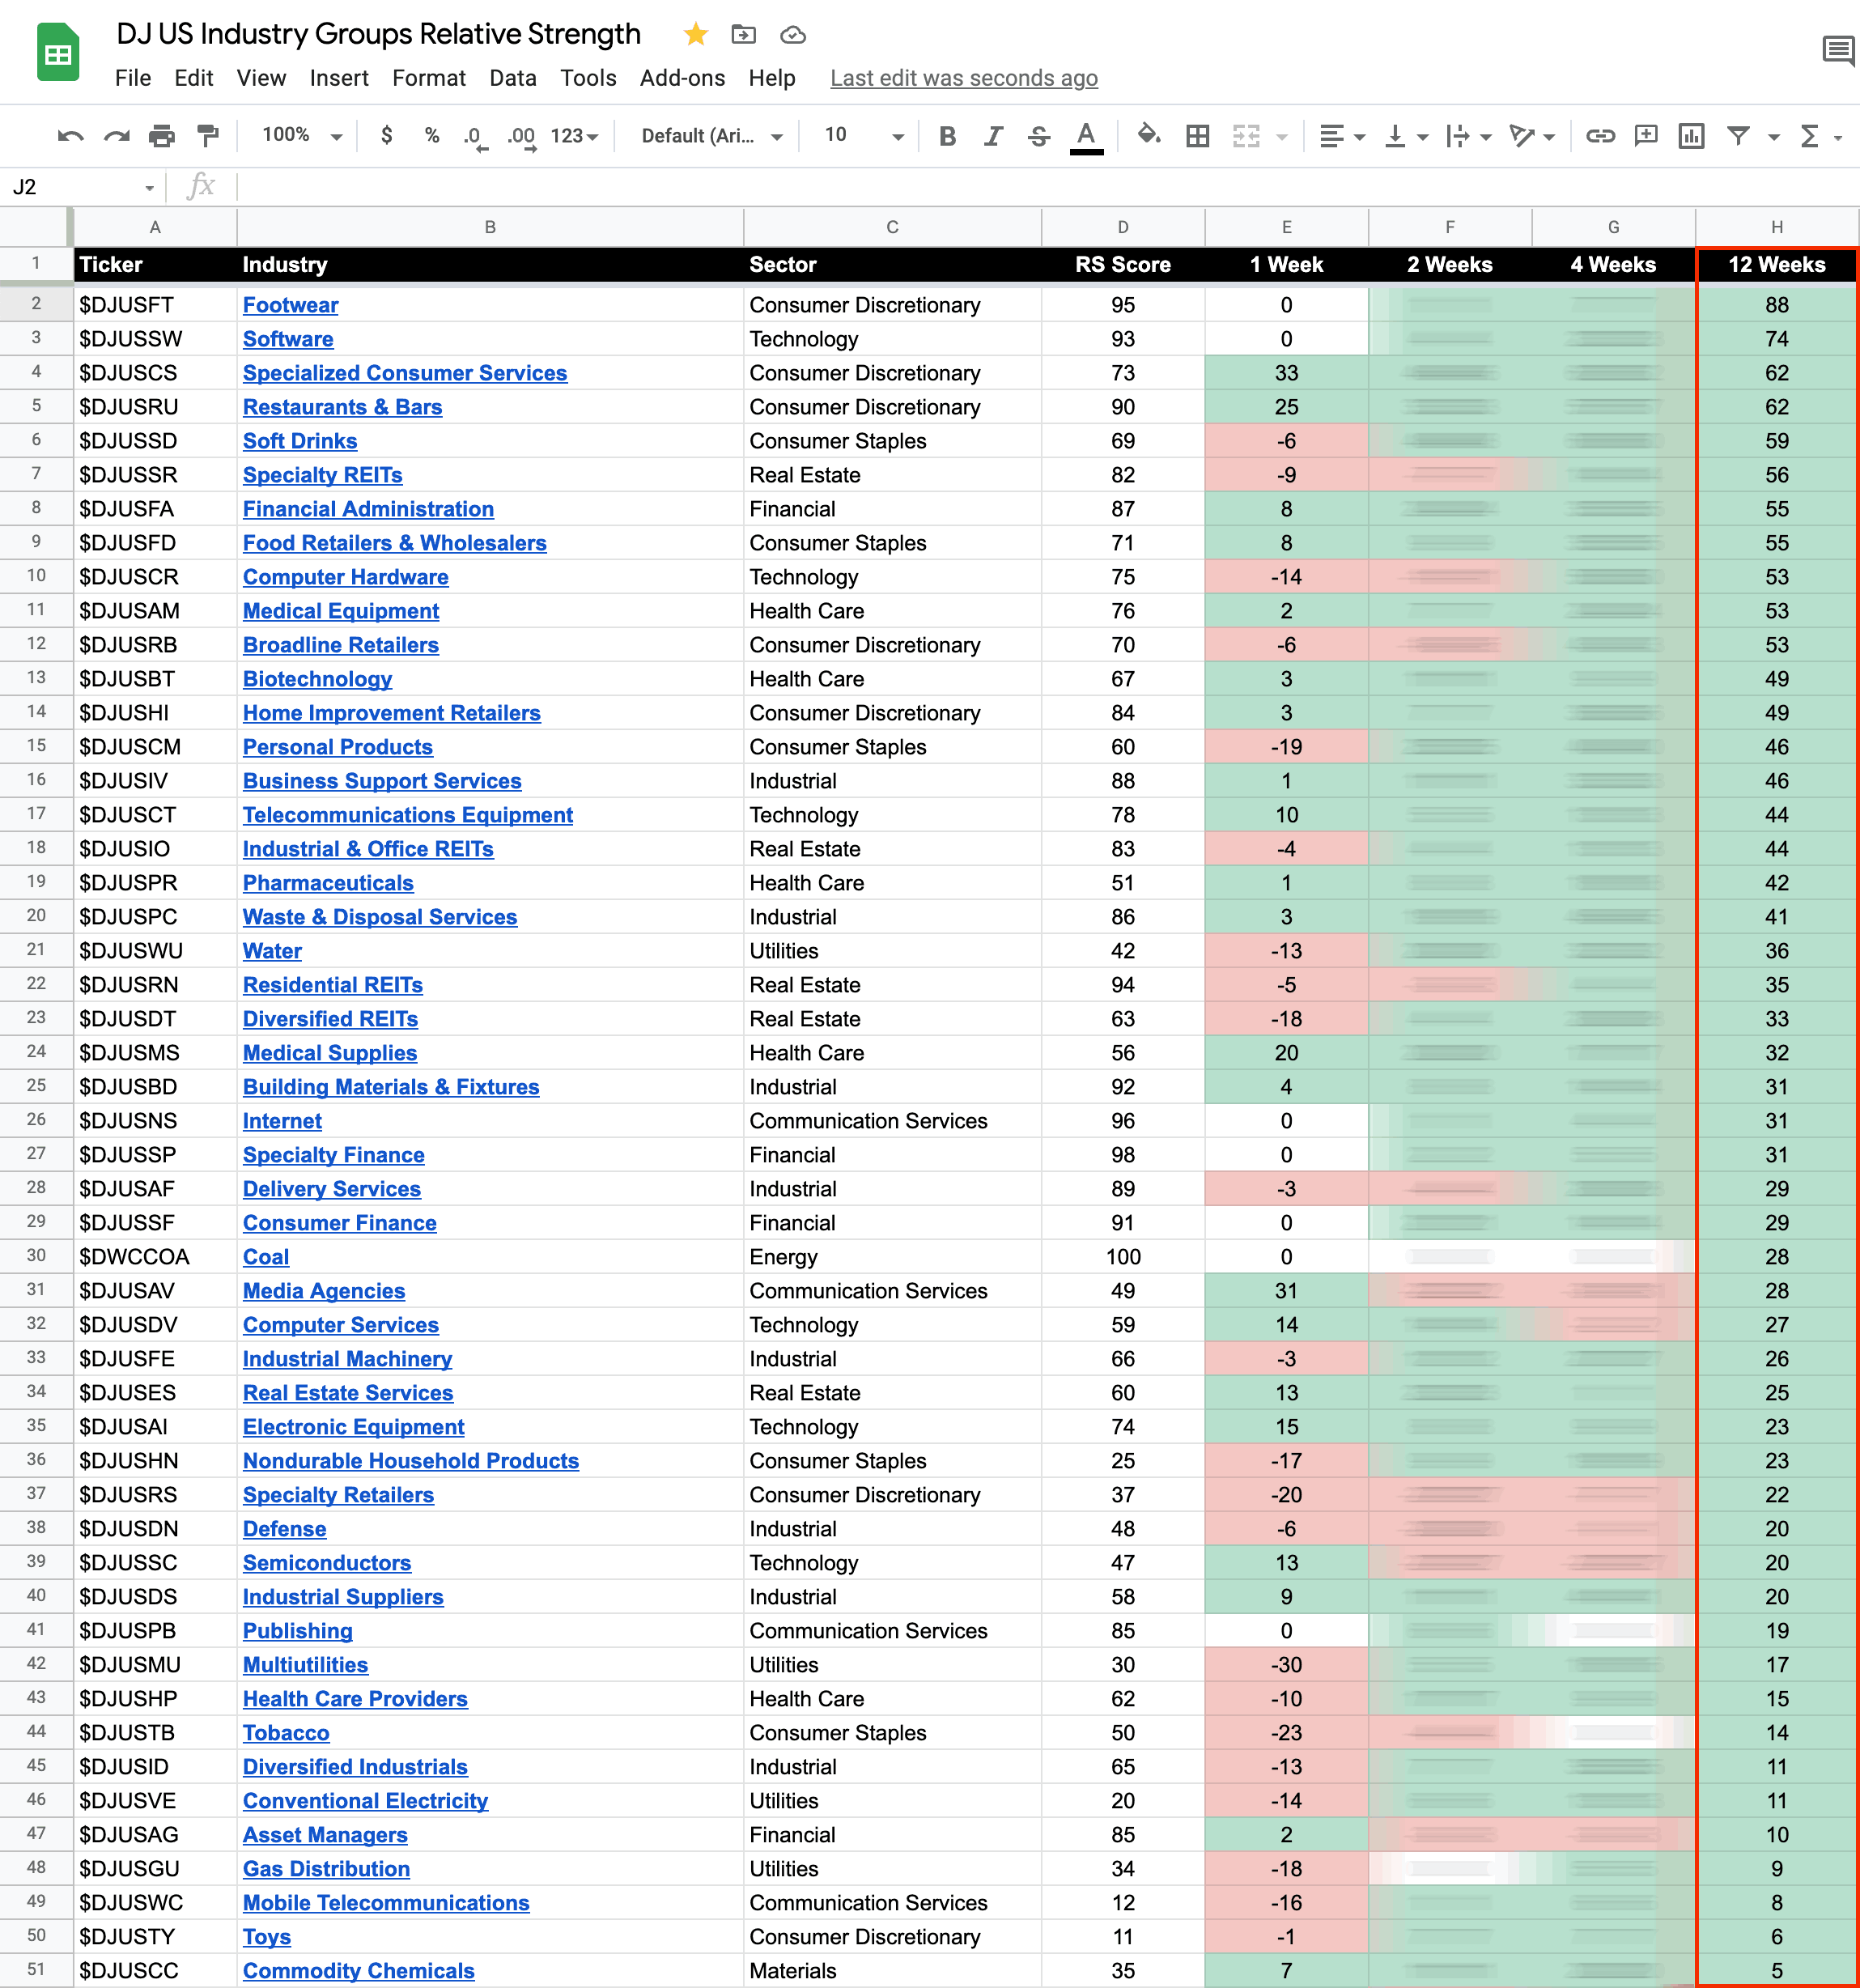
Task: Open the File menu
Action: (133, 78)
